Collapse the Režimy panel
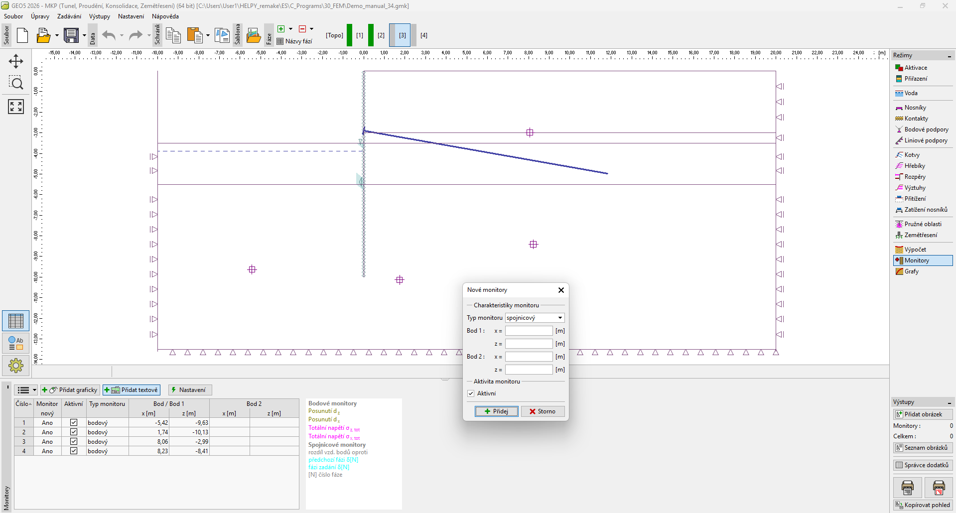This screenshot has height=513, width=956. tap(949, 56)
